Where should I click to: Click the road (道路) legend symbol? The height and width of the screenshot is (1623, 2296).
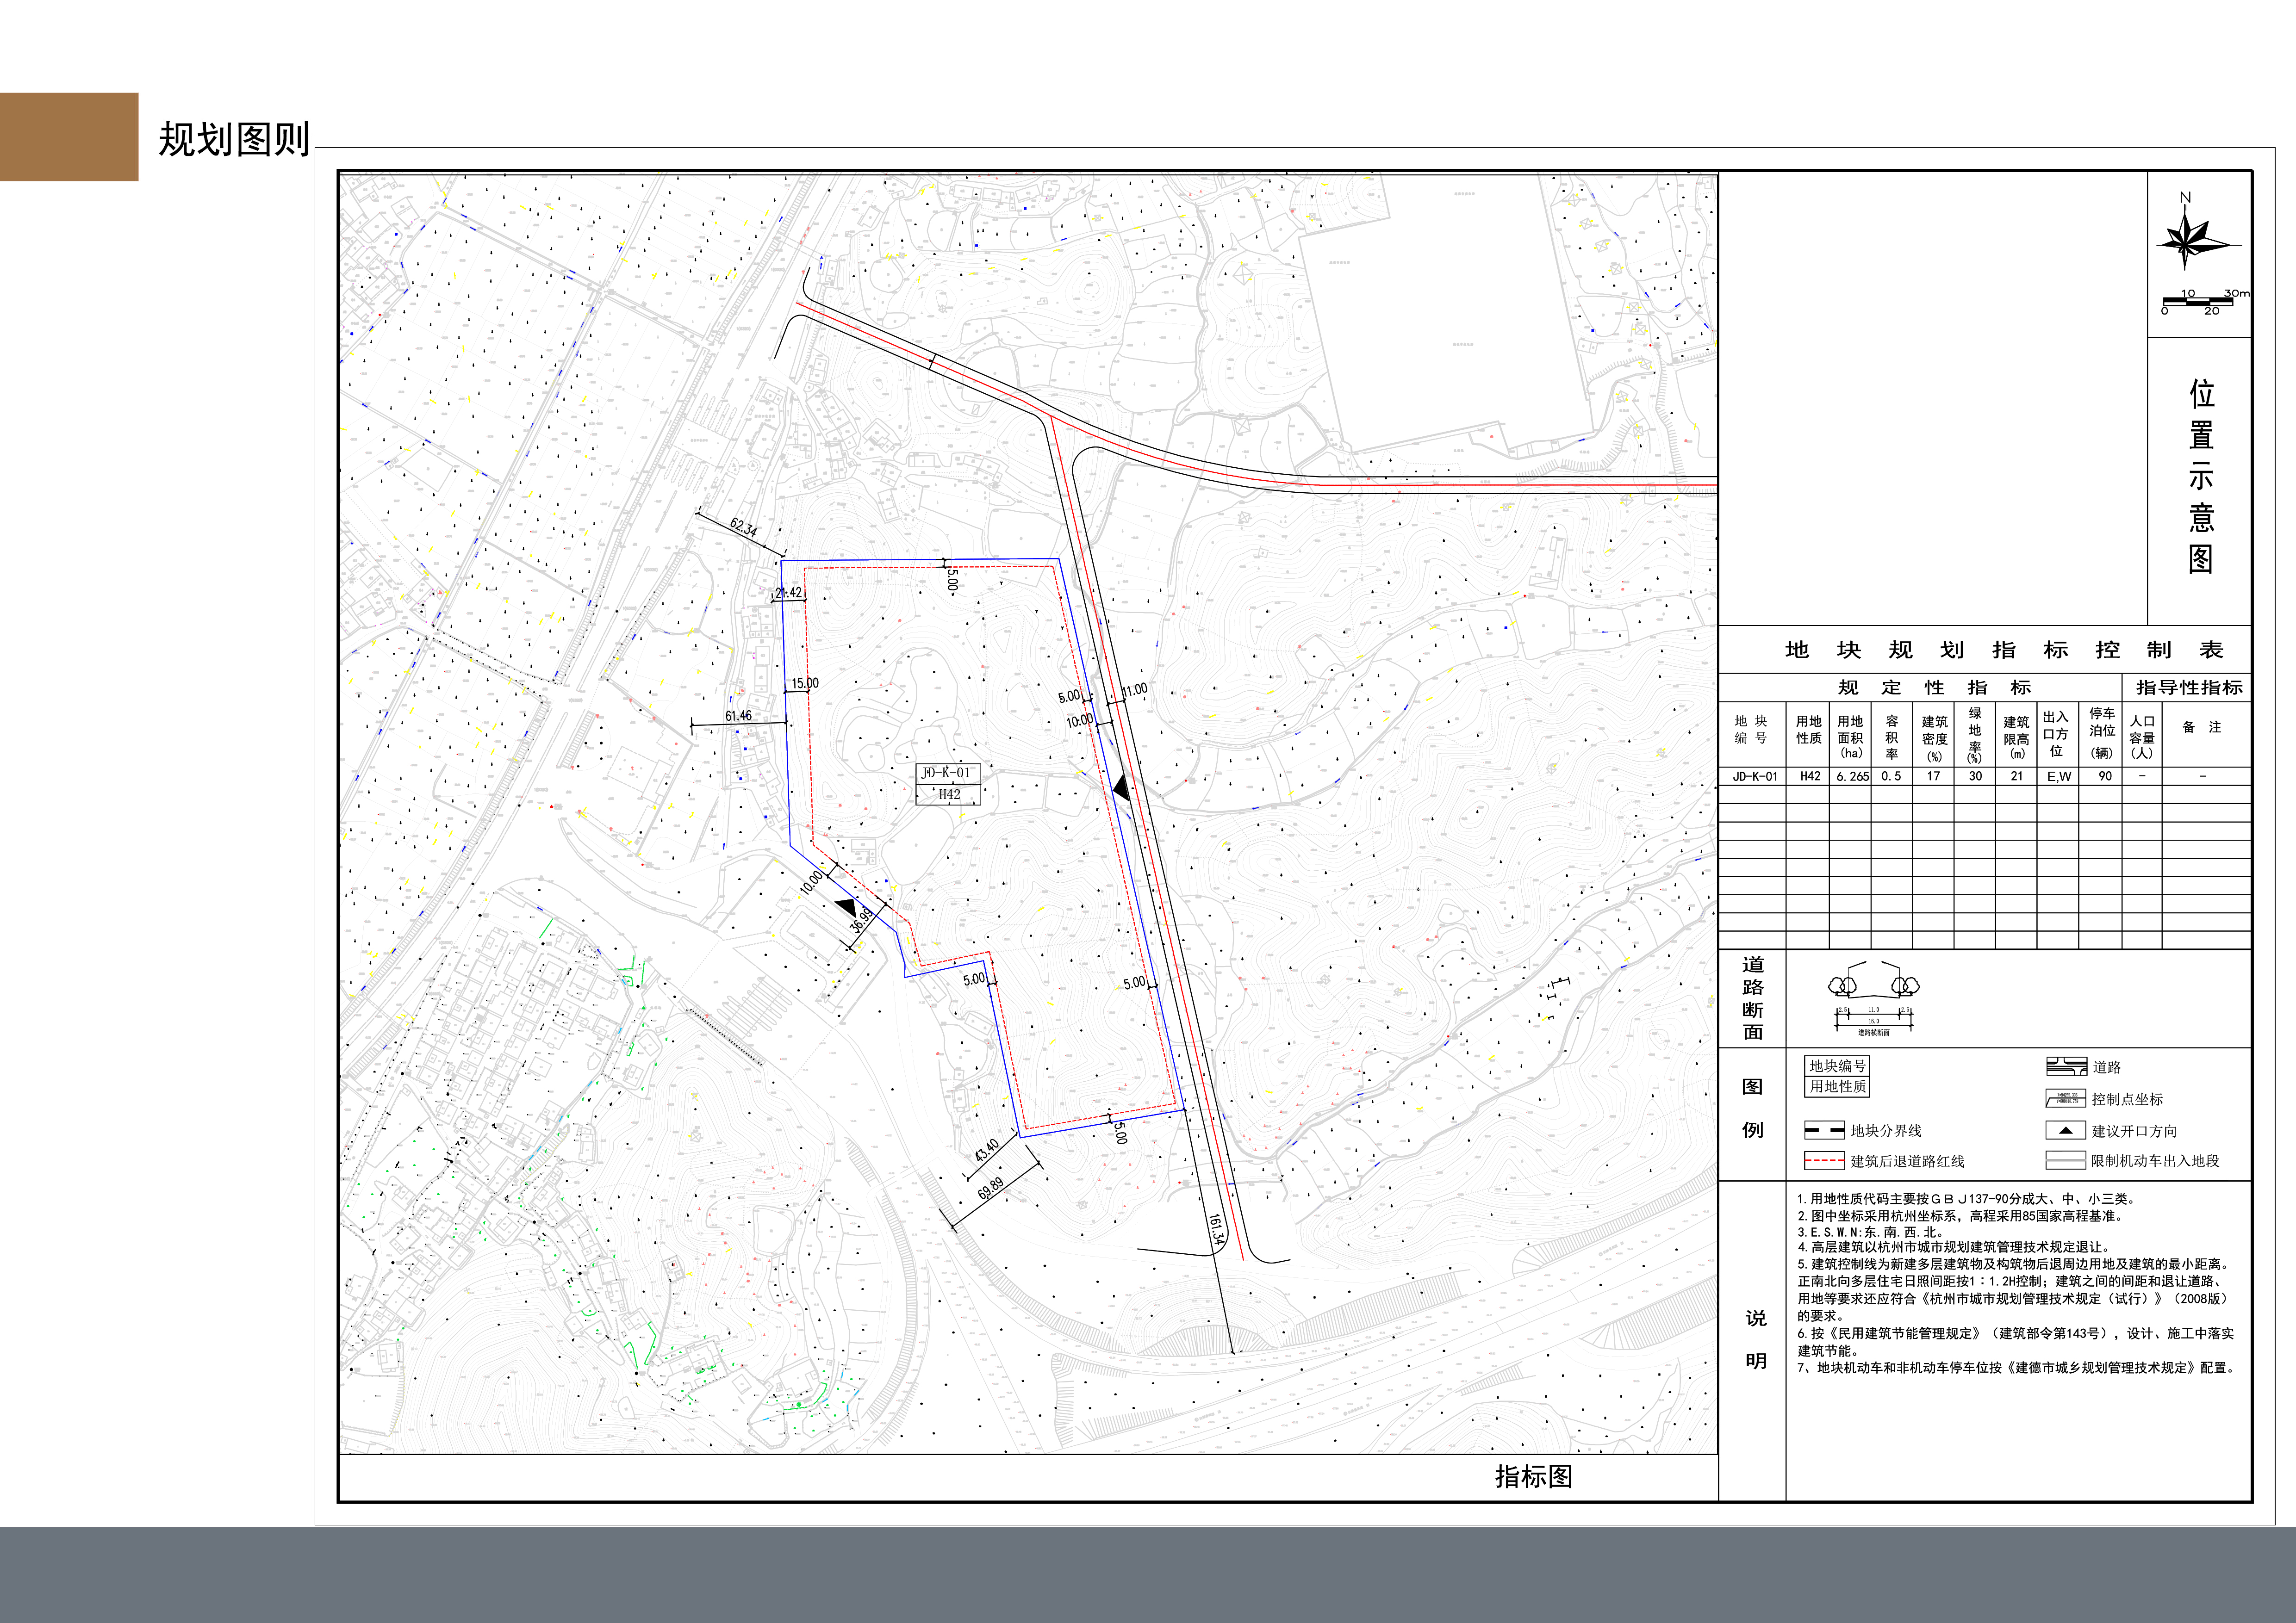pos(2066,1066)
